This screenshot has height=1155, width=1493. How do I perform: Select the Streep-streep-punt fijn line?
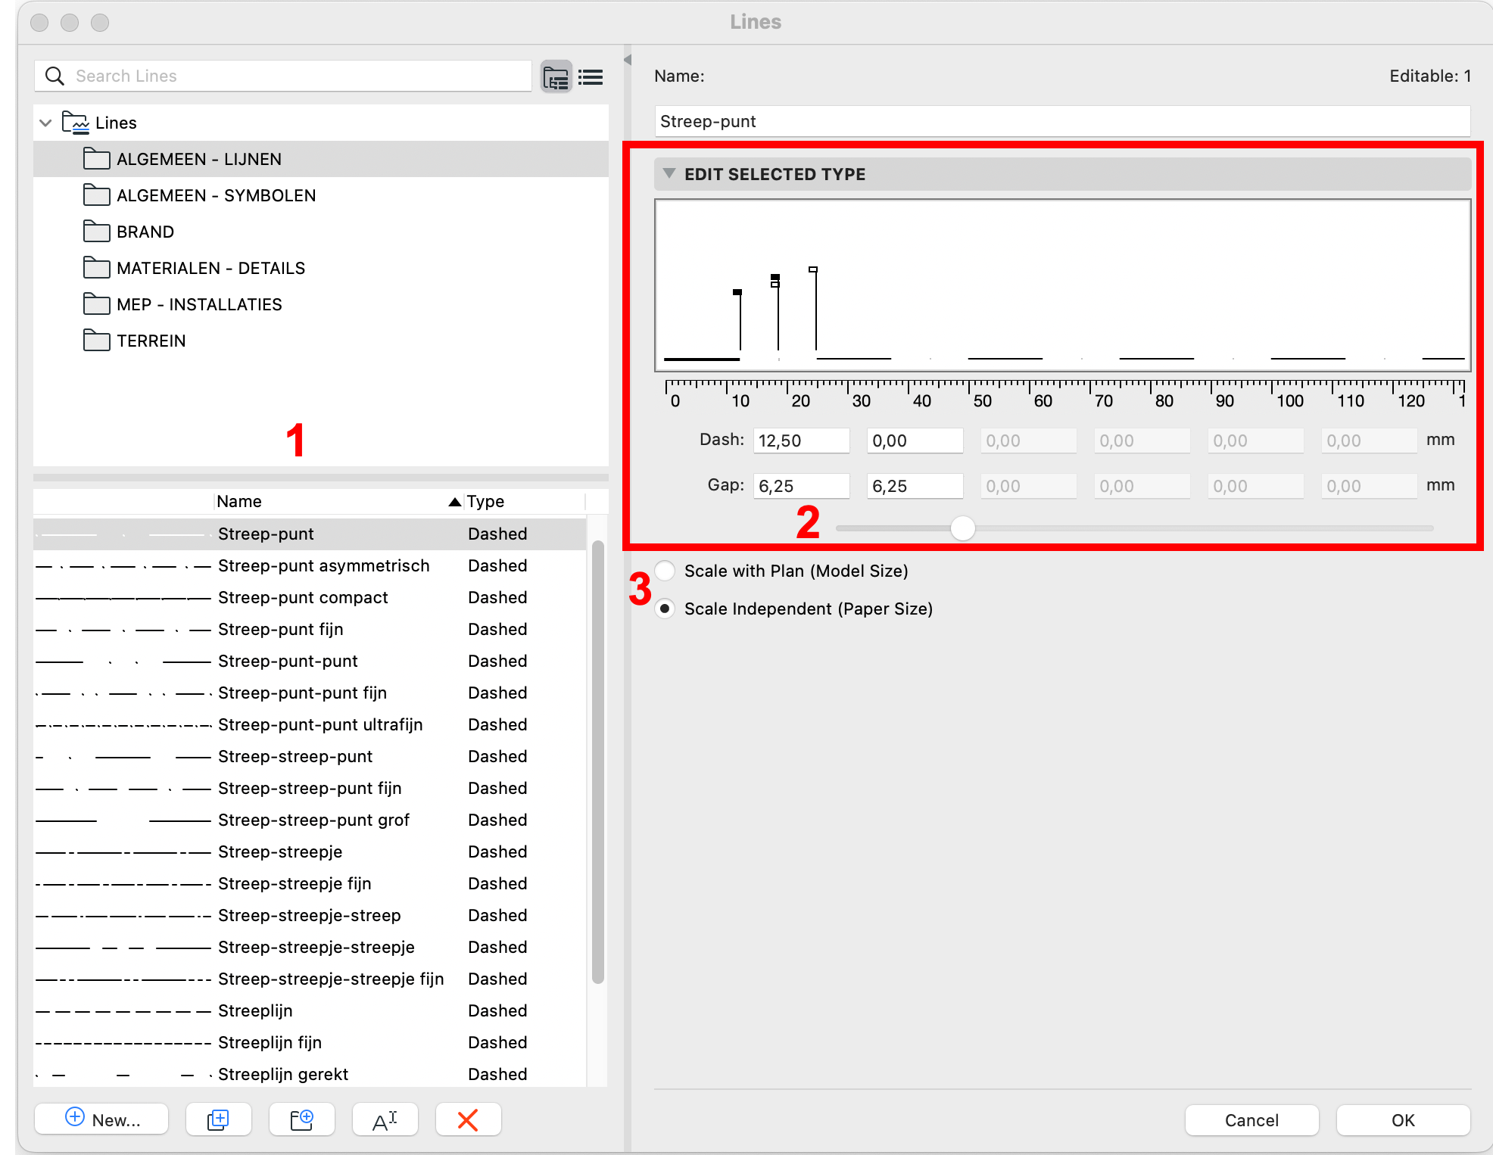tap(310, 788)
